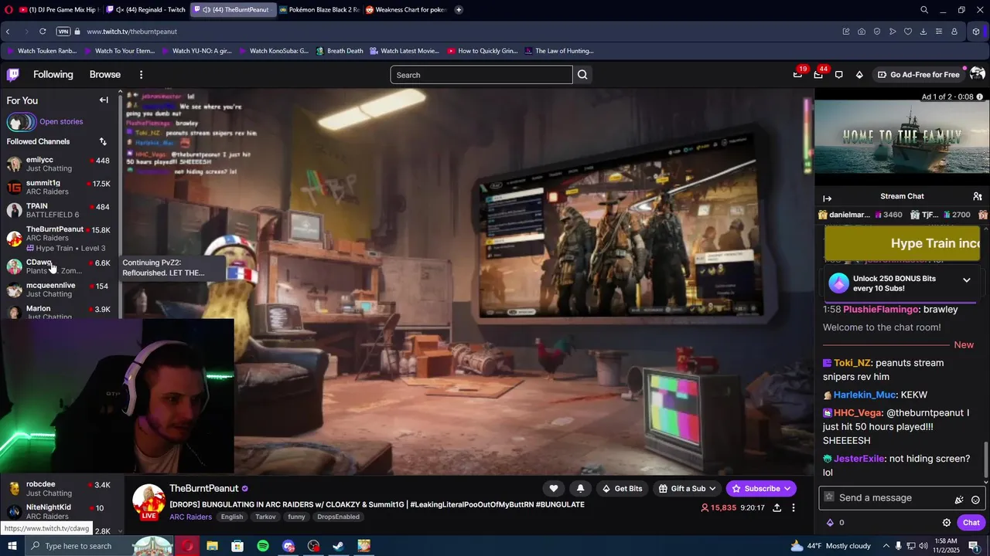Open notifications inbox with badge 44
Viewport: 990px width, 556px height.
[818, 75]
